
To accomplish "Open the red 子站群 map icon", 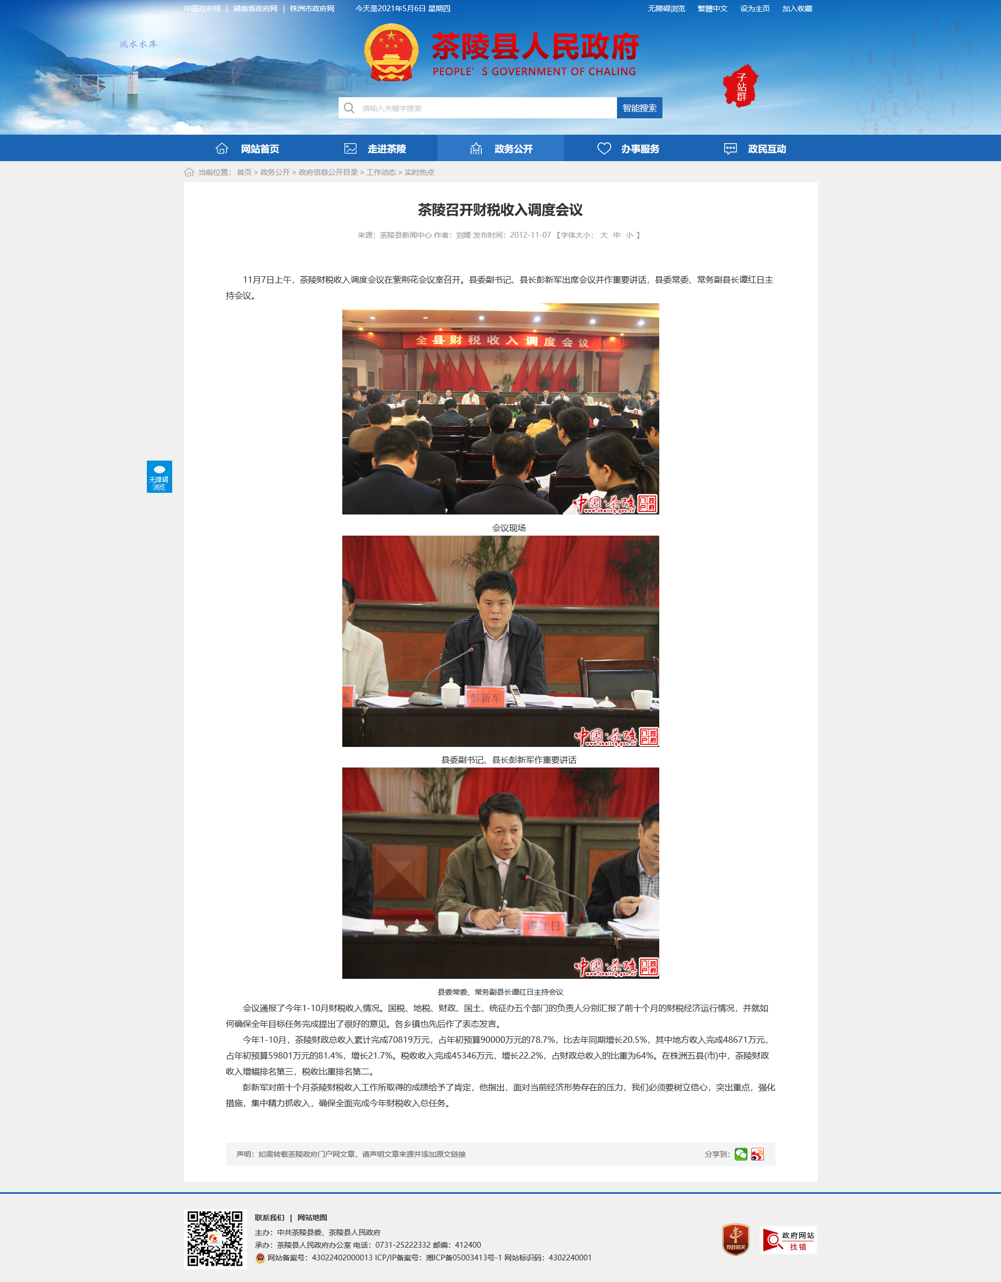I will click(741, 86).
